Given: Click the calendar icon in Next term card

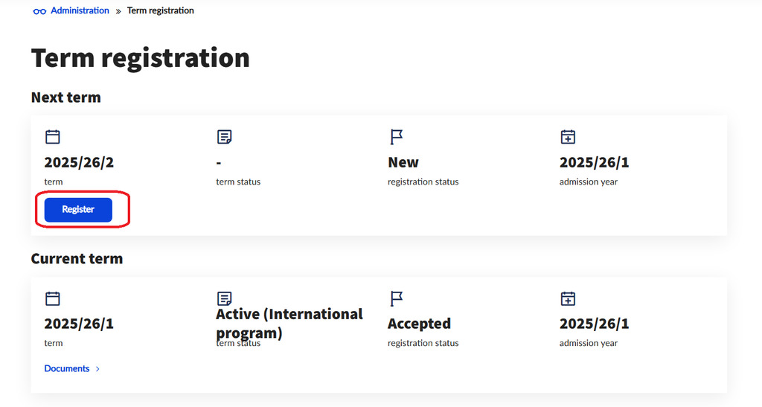Looking at the screenshot, I should 52,137.
